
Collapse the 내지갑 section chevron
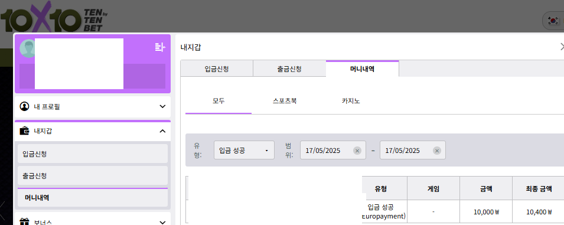(162, 131)
